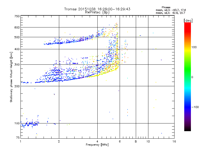Click the "mean, sd,O: -93.7, 17.8" line

[171, 10]
